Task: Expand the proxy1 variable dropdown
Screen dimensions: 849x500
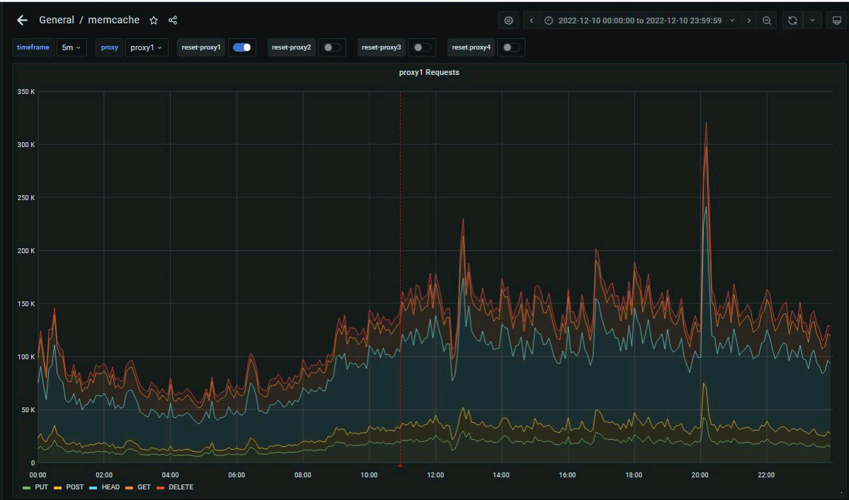Action: tap(147, 47)
